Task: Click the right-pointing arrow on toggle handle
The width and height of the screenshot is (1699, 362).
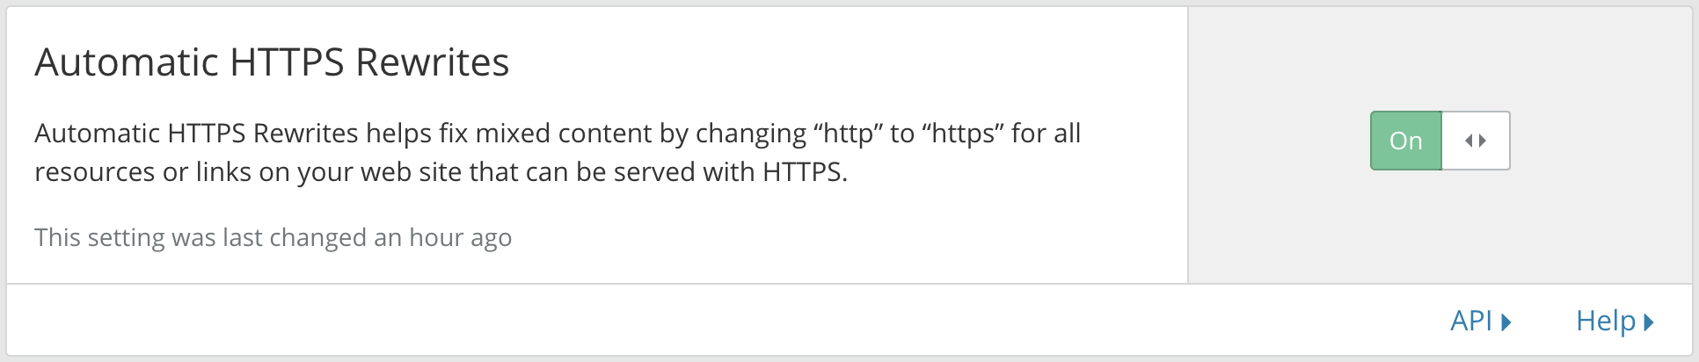Action: click(1483, 141)
